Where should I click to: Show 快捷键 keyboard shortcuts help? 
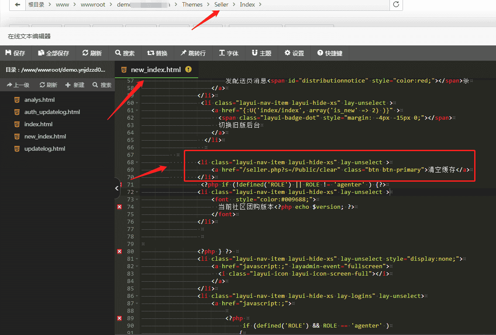330,53
